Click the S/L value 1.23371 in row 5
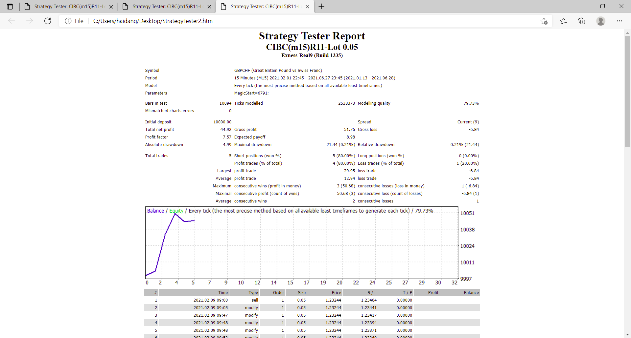The height and width of the screenshot is (338, 631). coord(369,330)
